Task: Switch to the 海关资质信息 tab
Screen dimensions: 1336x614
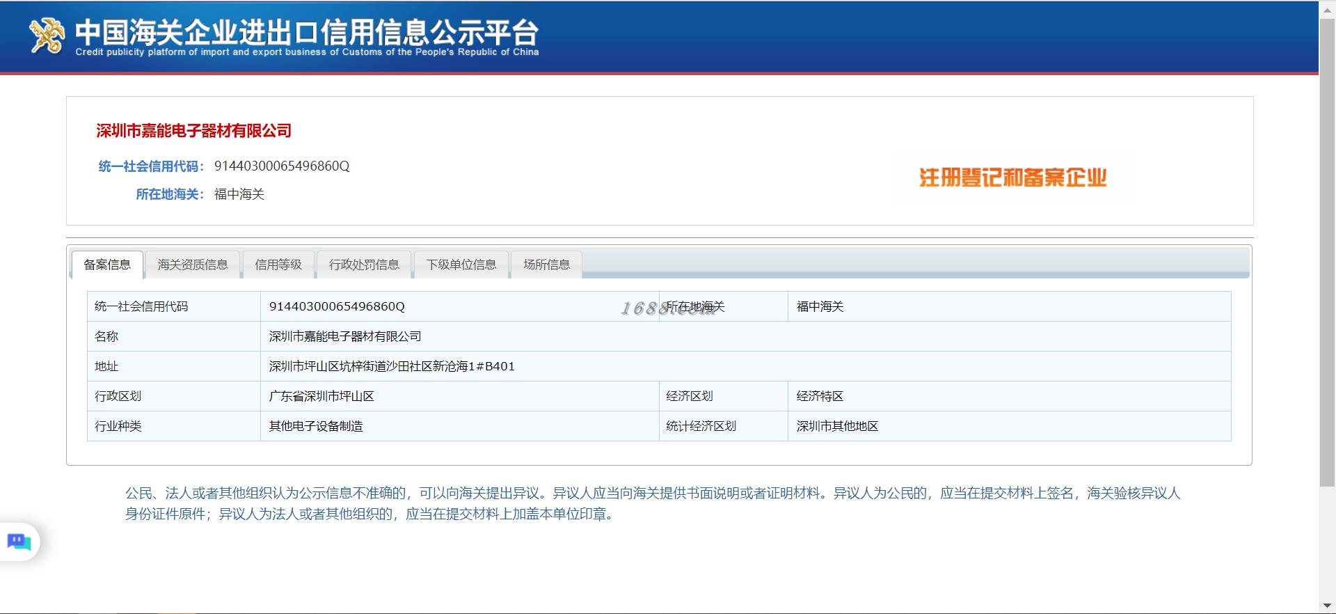Action: tap(193, 265)
